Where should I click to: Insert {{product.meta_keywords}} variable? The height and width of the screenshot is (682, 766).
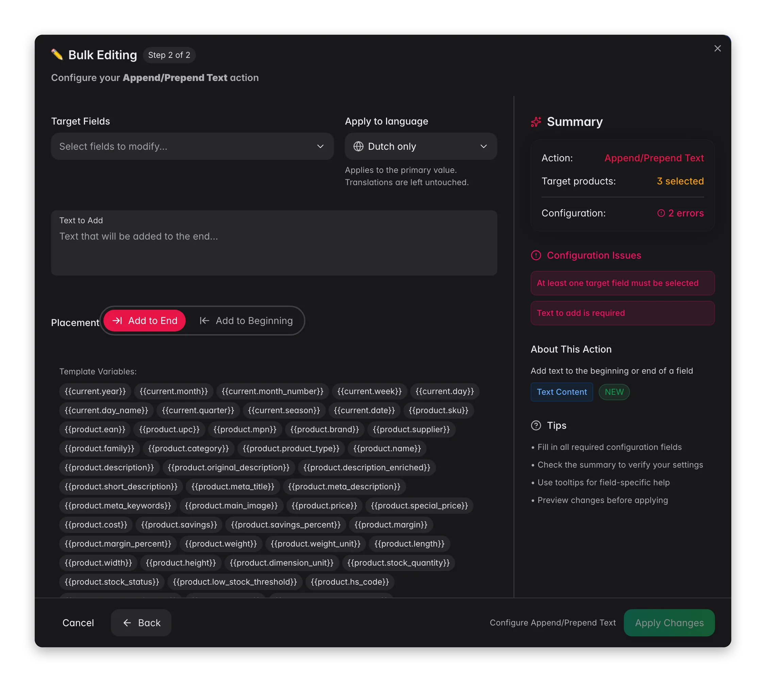[x=118, y=506]
